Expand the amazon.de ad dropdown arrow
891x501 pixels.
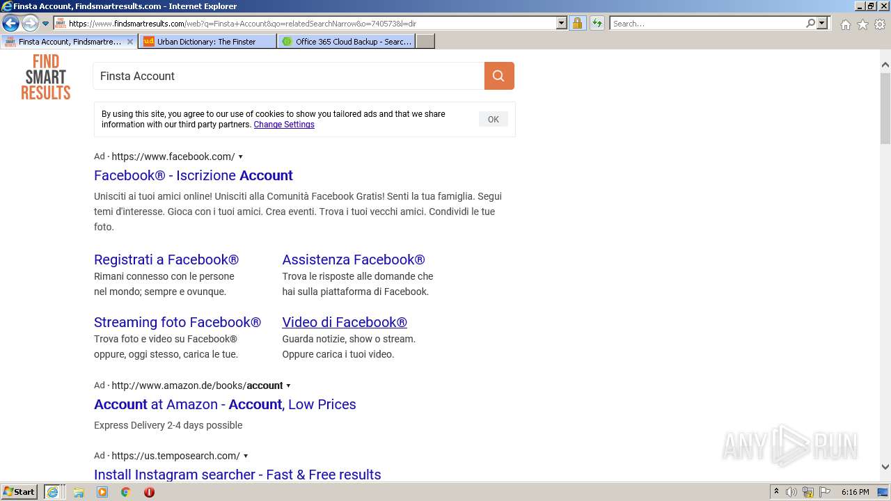tap(288, 385)
